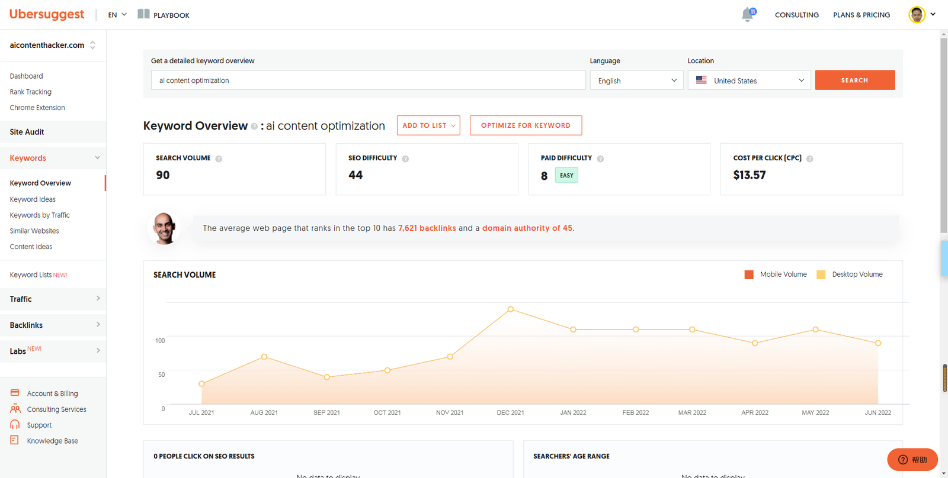Open Keyword Ideas sidebar item
This screenshot has width=948, height=478.
click(x=33, y=199)
